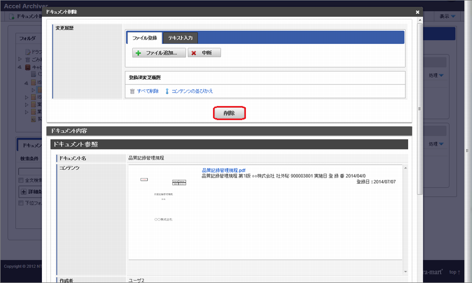472x283 pixels.
Task: Click the new-document icon in background toolbar
Action: 12,16
